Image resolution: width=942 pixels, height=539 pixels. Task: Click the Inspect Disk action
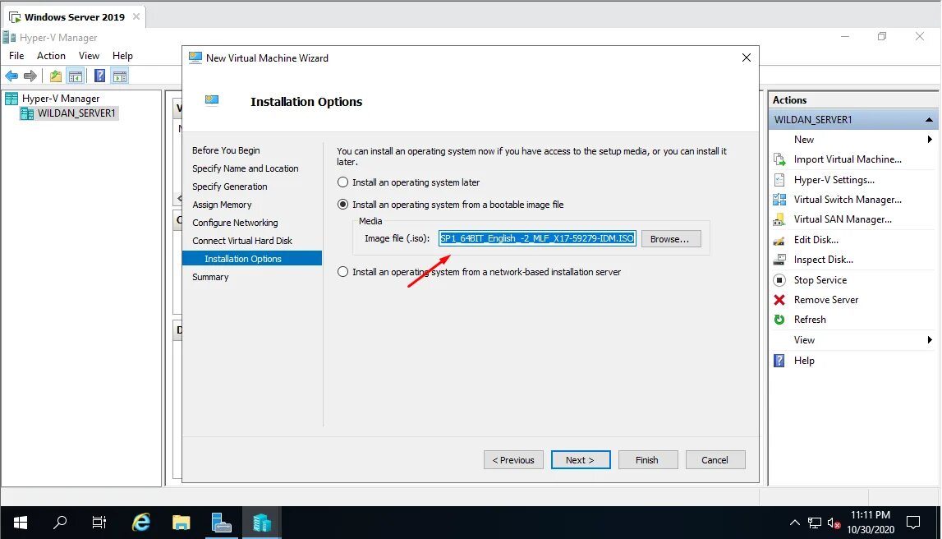click(x=823, y=260)
